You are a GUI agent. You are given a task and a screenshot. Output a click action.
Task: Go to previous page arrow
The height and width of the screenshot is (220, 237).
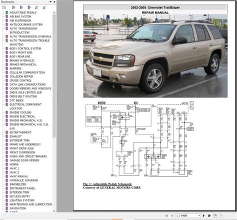tap(172, 215)
